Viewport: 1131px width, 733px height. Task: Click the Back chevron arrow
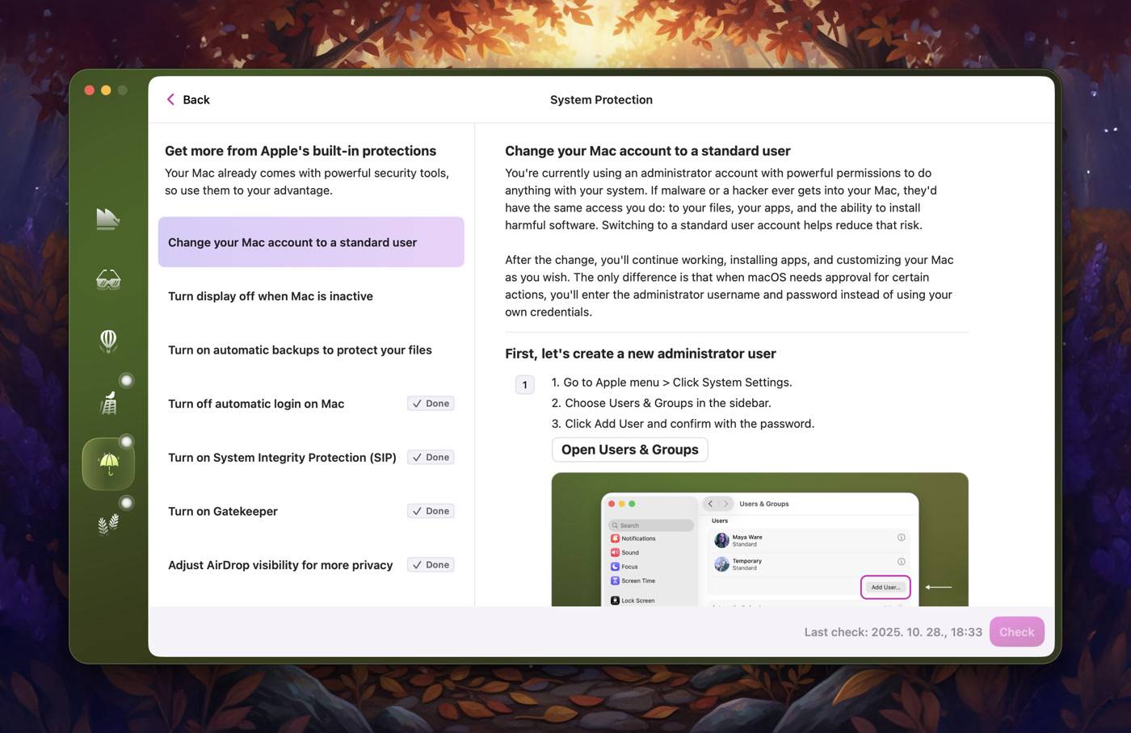[x=170, y=99]
